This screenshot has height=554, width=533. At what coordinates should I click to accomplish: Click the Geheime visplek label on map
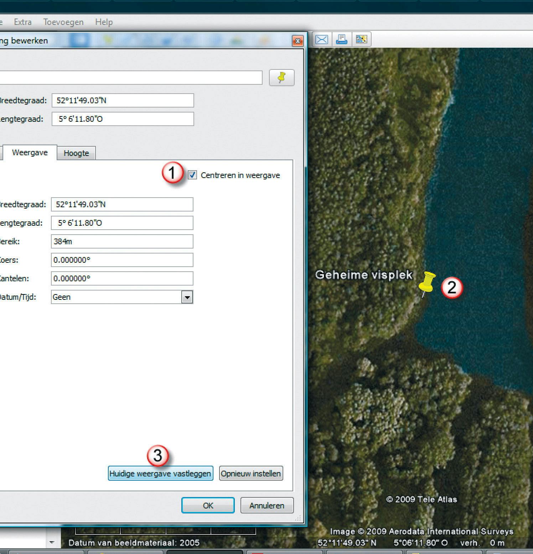coord(364,275)
